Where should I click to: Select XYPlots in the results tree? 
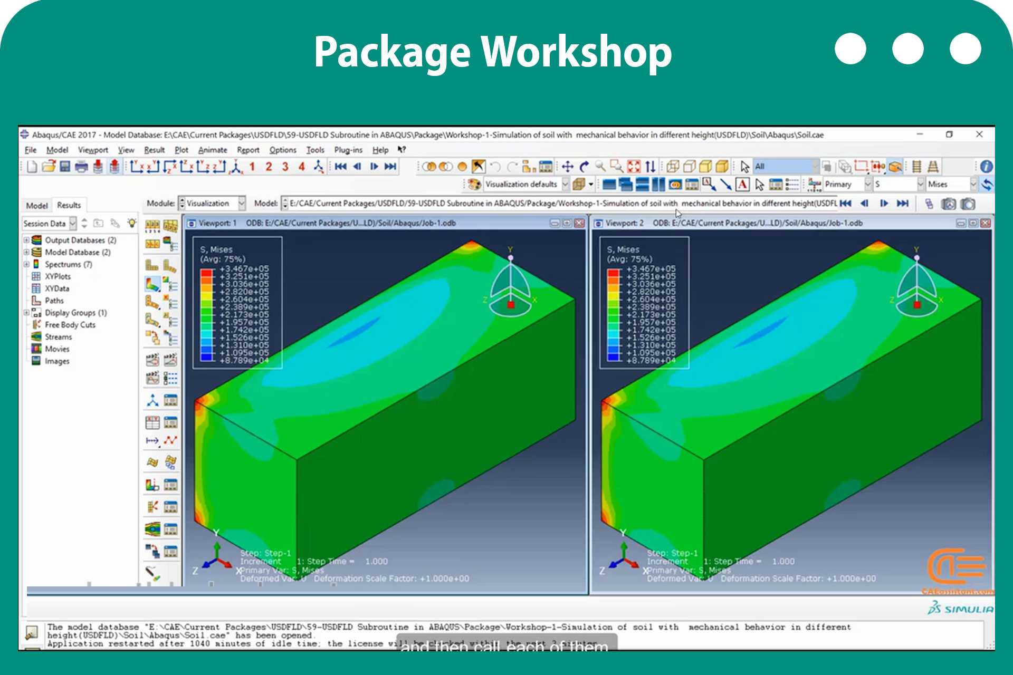tap(57, 276)
